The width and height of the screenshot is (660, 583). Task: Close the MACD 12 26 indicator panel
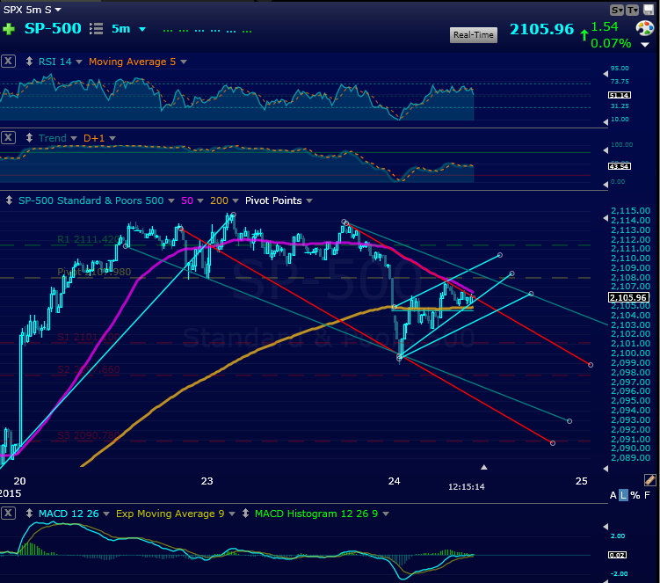click(x=8, y=513)
